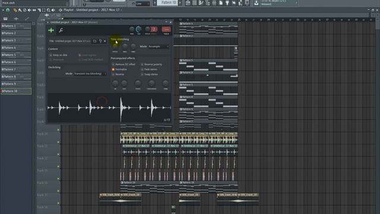Image resolution: width=380 pixels, height=214 pixels.
Task: Show pattern clips via picker piano icon
Action: click(x=5, y=18)
